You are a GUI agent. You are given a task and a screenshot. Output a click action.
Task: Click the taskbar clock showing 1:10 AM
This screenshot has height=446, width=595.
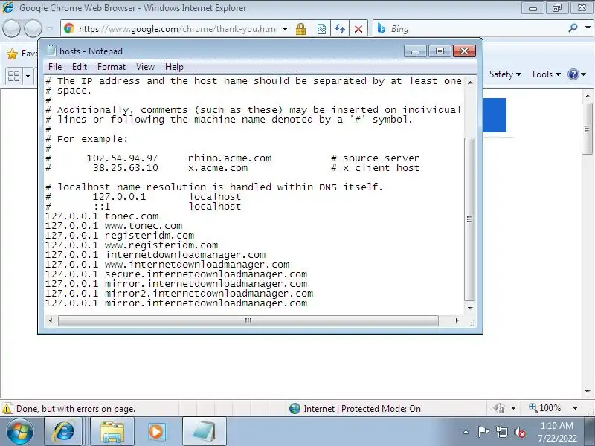point(556,432)
